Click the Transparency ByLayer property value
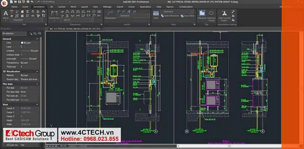 pos(24,63)
